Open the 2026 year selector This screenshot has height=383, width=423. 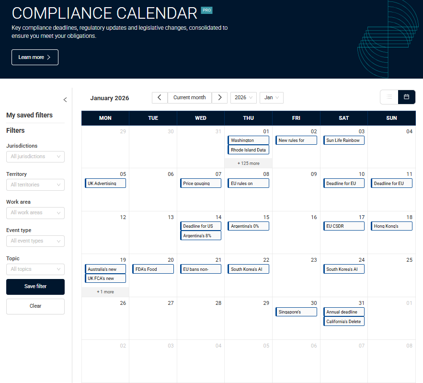point(243,97)
